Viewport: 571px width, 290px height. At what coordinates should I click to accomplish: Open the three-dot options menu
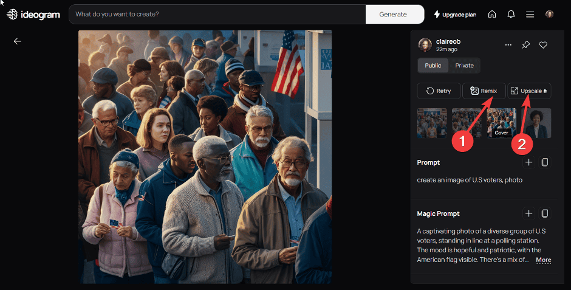pos(508,45)
